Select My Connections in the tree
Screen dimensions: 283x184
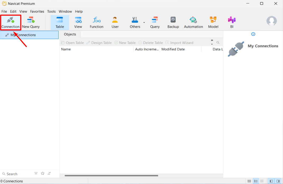click(x=29, y=35)
